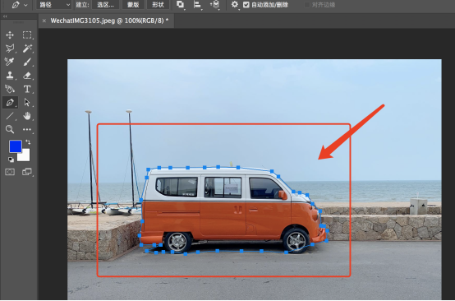Toggle the 对齐边缘 checkbox
455x301 pixels.
pyautogui.click(x=307, y=5)
